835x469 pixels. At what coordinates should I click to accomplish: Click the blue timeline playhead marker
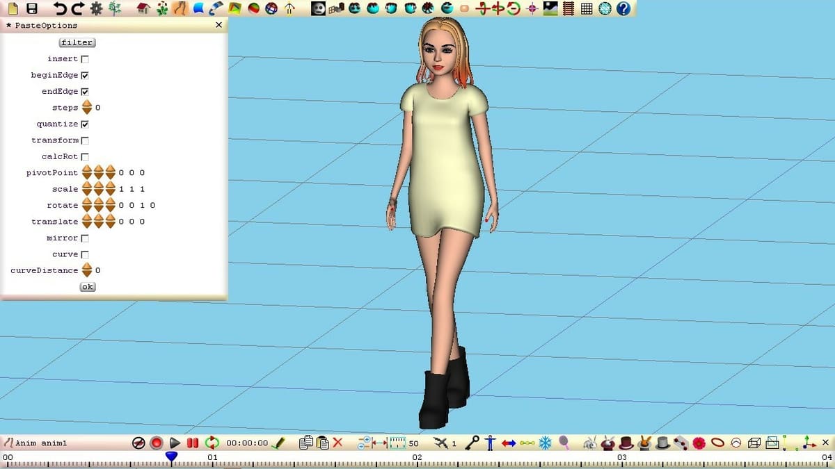pos(171,456)
